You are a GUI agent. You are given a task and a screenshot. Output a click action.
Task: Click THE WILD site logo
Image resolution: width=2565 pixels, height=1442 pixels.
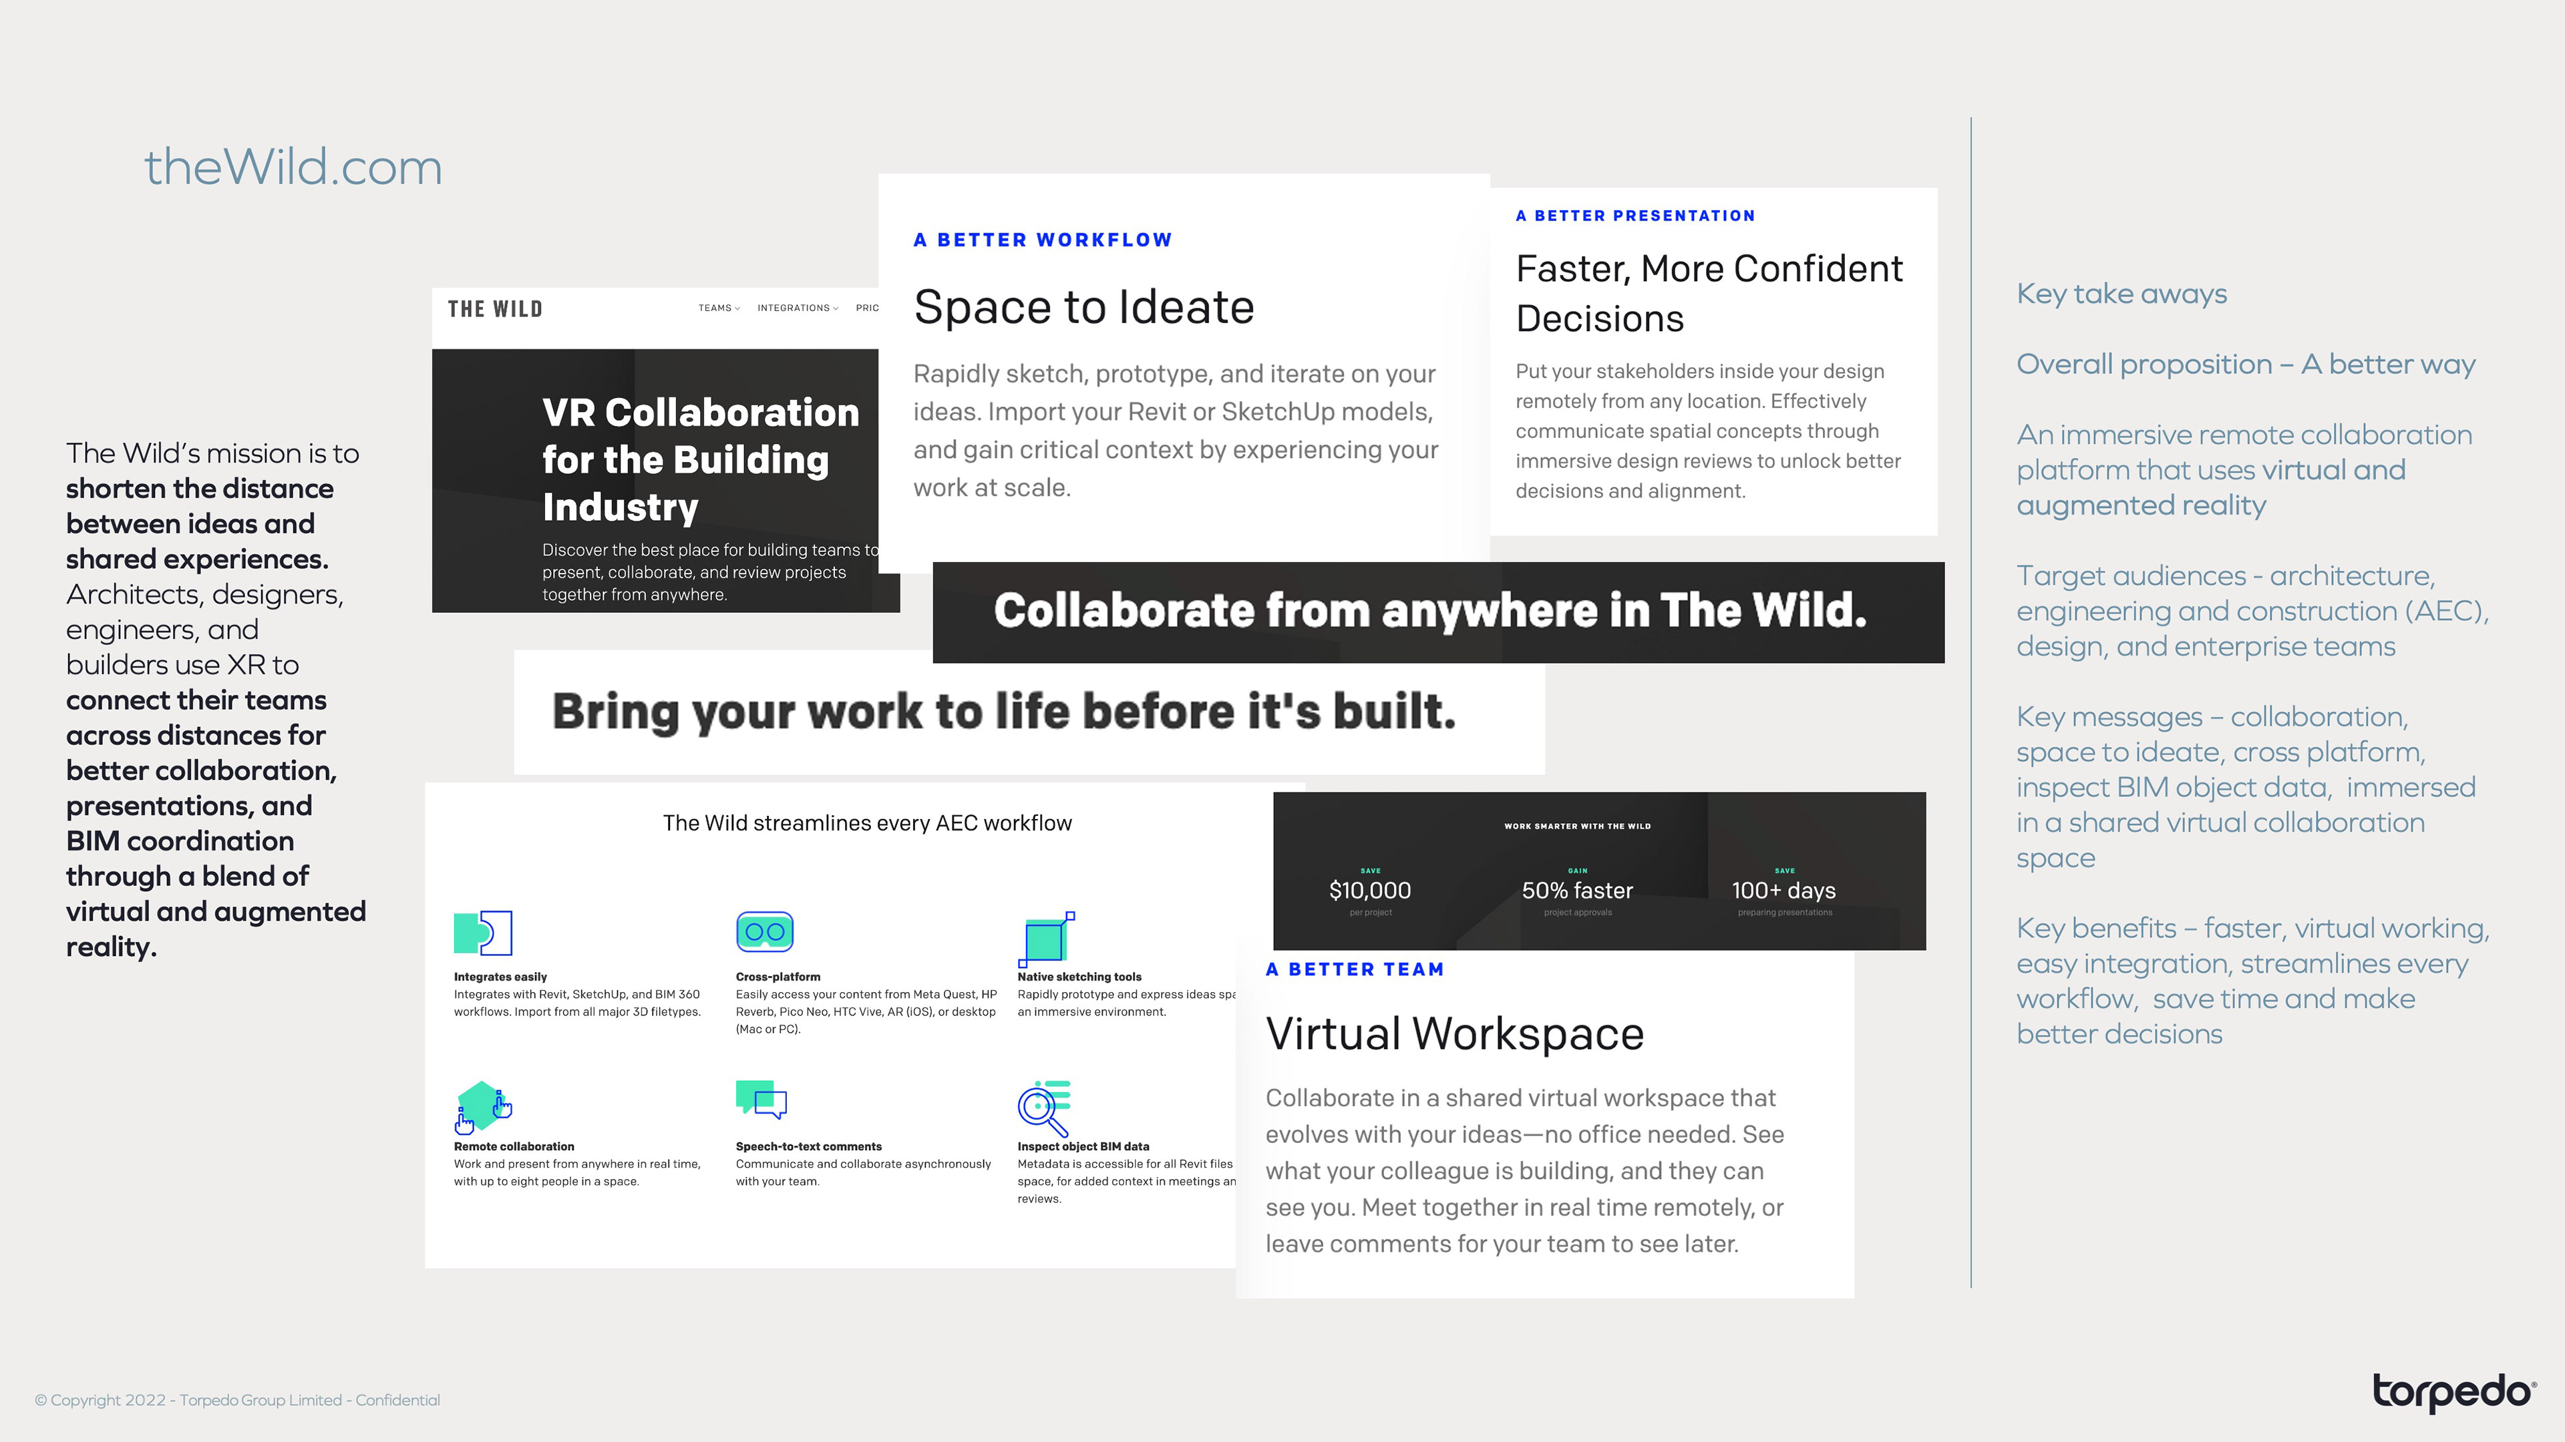tap(495, 310)
